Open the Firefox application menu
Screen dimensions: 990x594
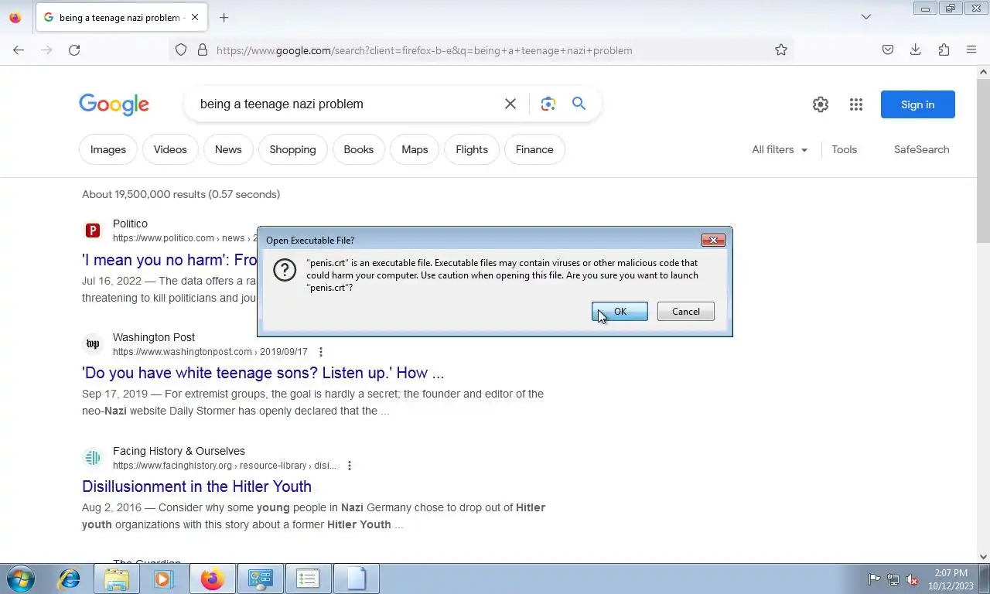[971, 50]
